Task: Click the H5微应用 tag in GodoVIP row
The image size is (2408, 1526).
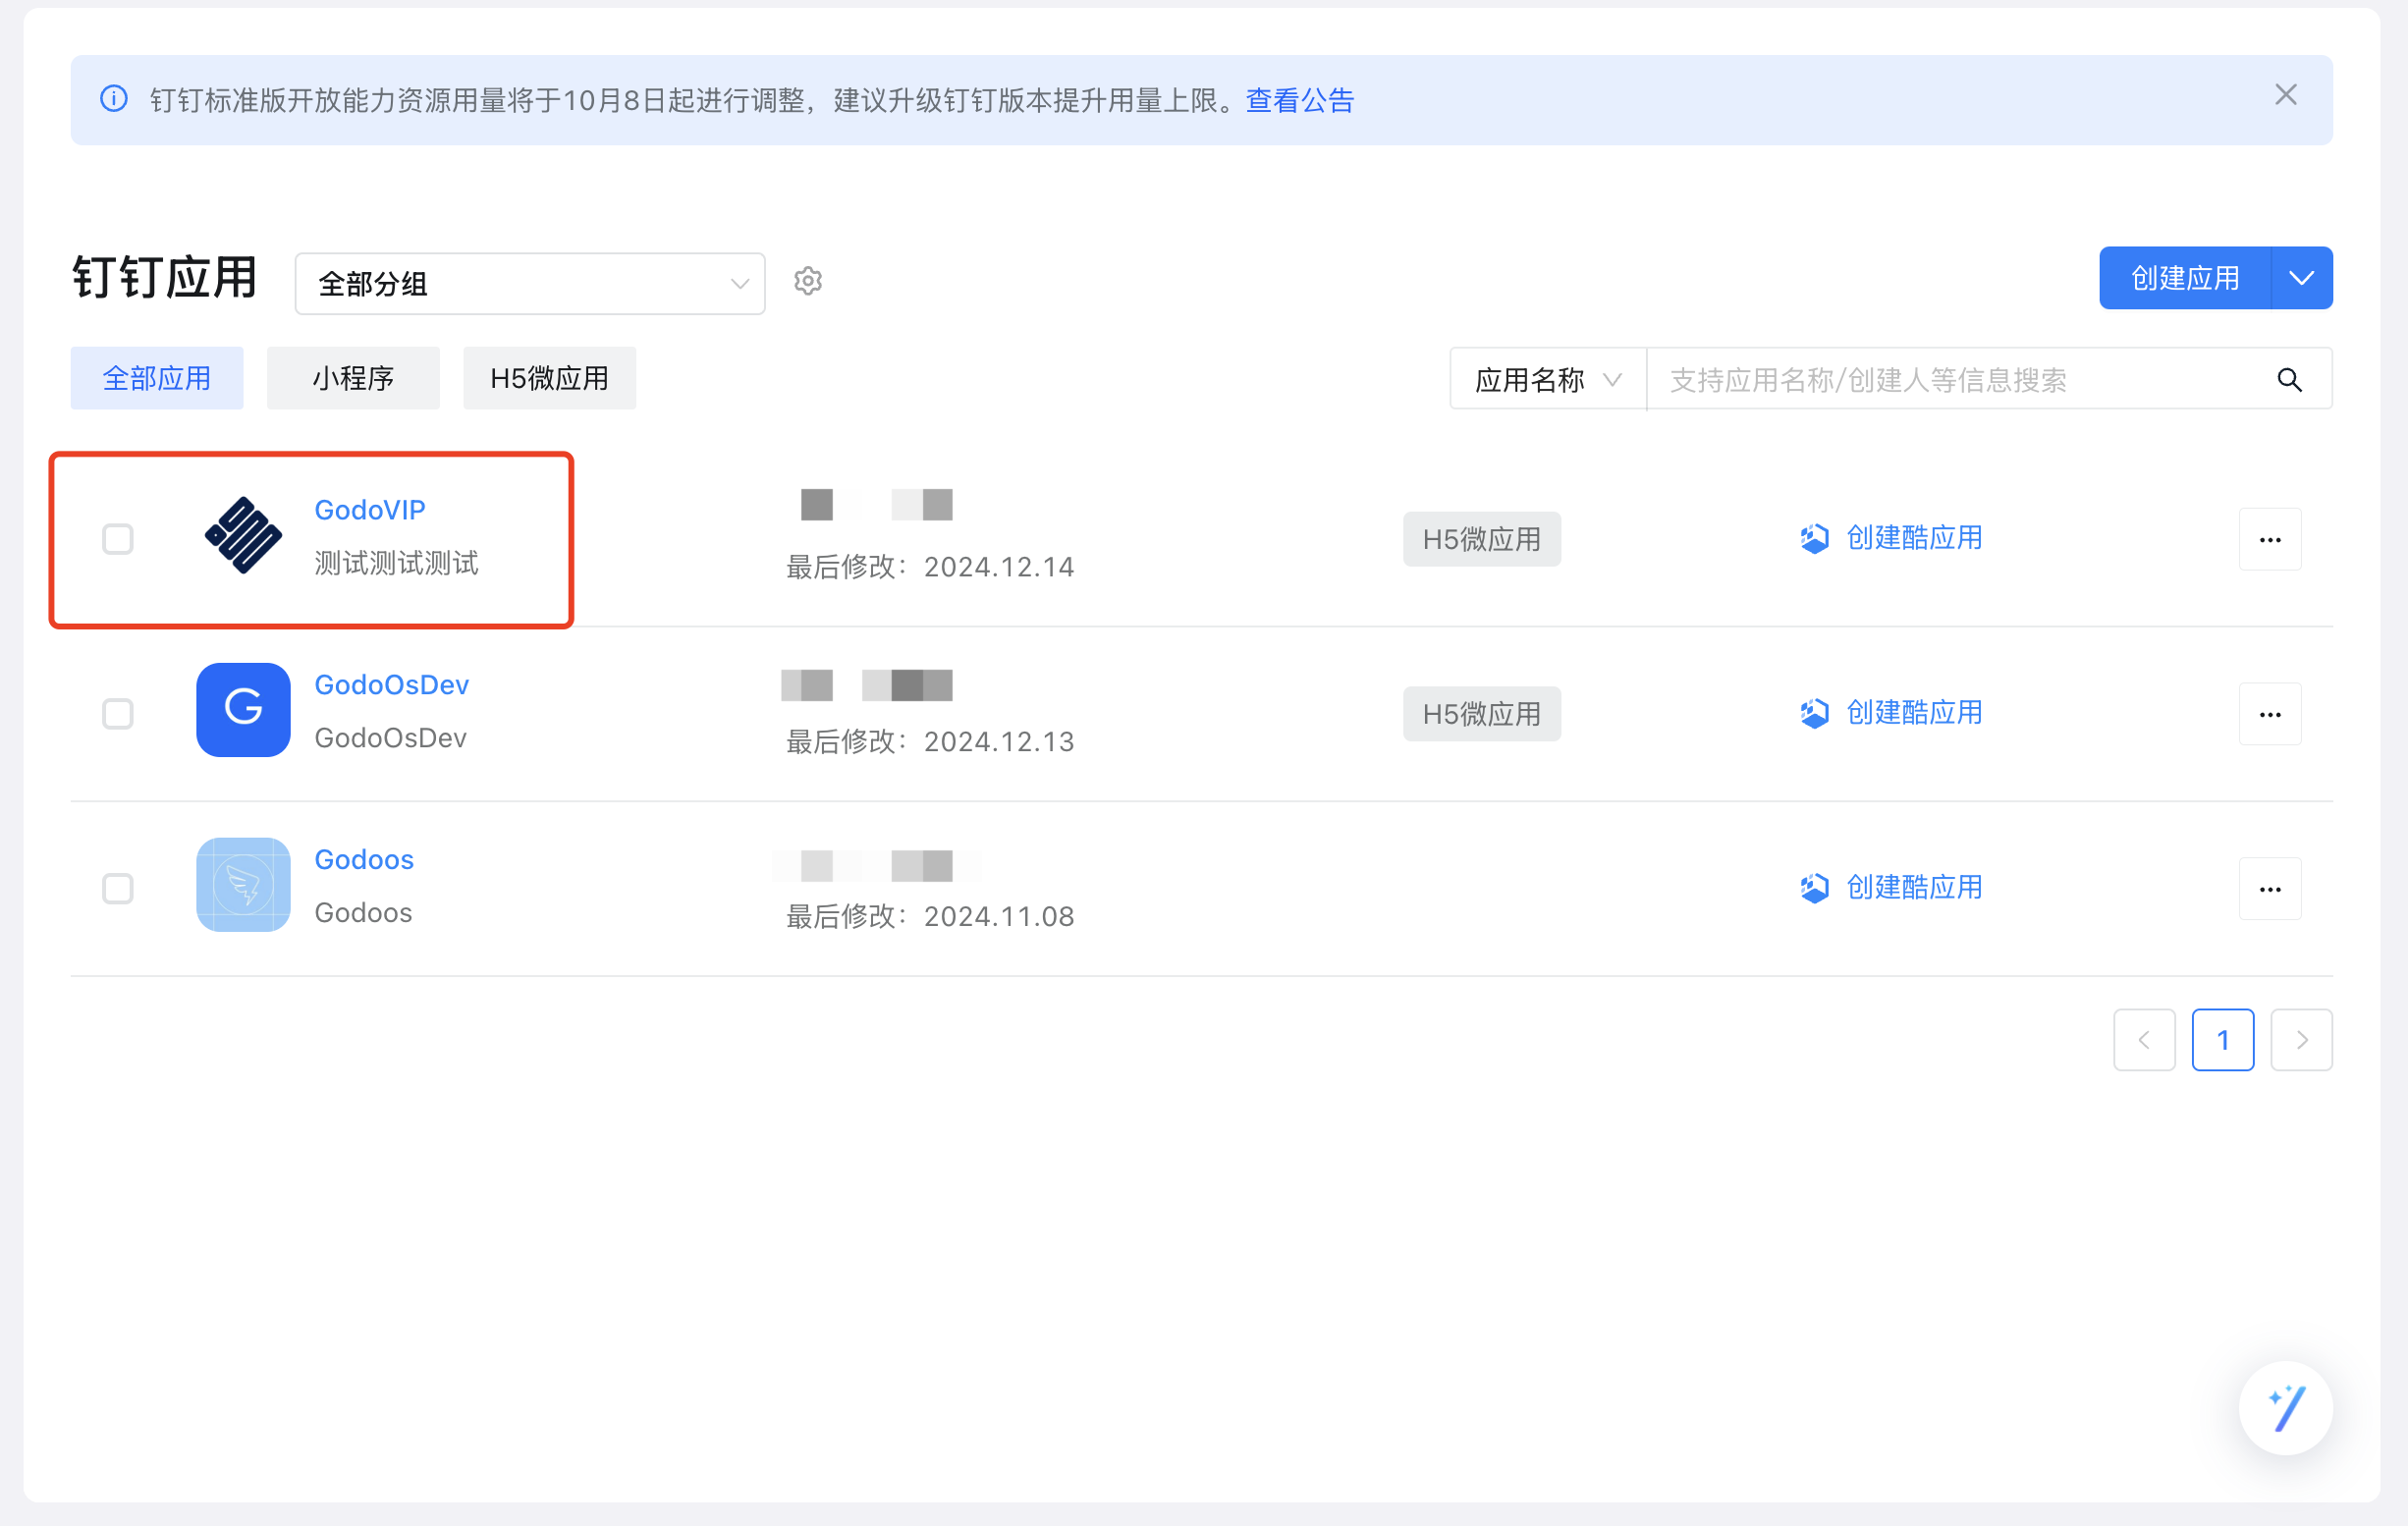Action: pyautogui.click(x=1482, y=540)
